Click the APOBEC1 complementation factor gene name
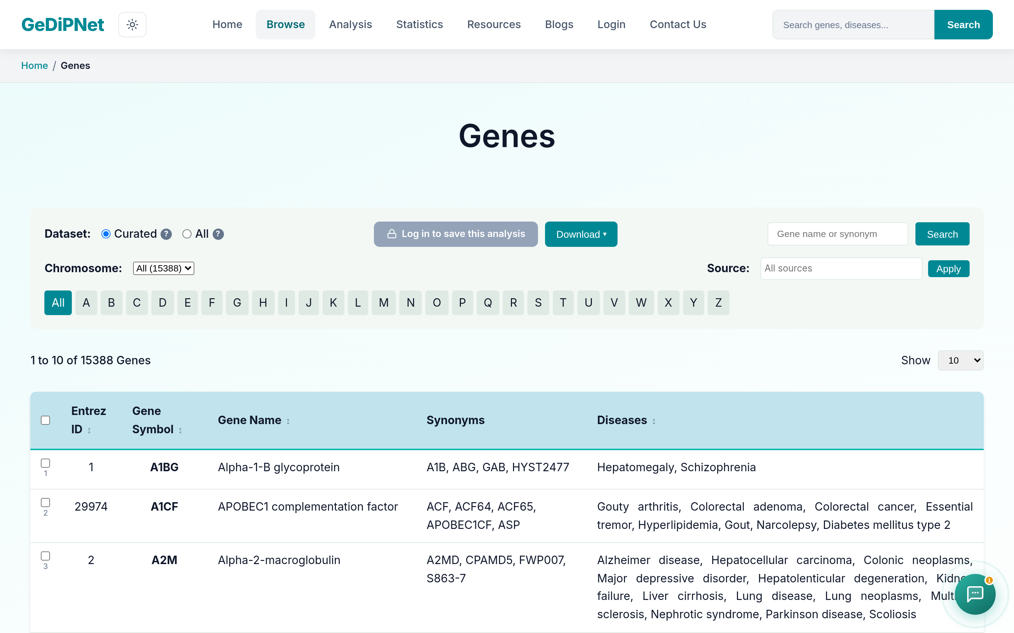Image resolution: width=1014 pixels, height=633 pixels. (308, 506)
